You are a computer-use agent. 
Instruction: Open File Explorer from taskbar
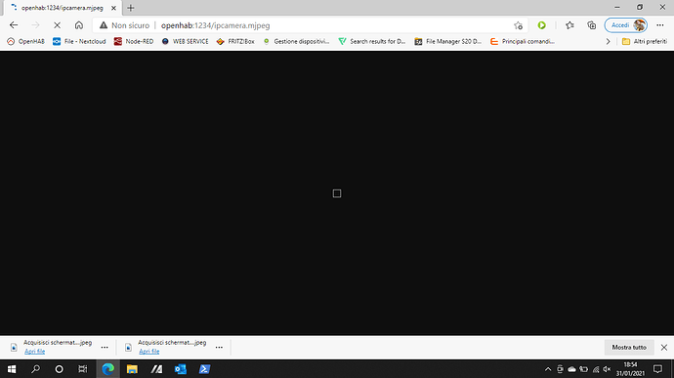tap(132, 369)
